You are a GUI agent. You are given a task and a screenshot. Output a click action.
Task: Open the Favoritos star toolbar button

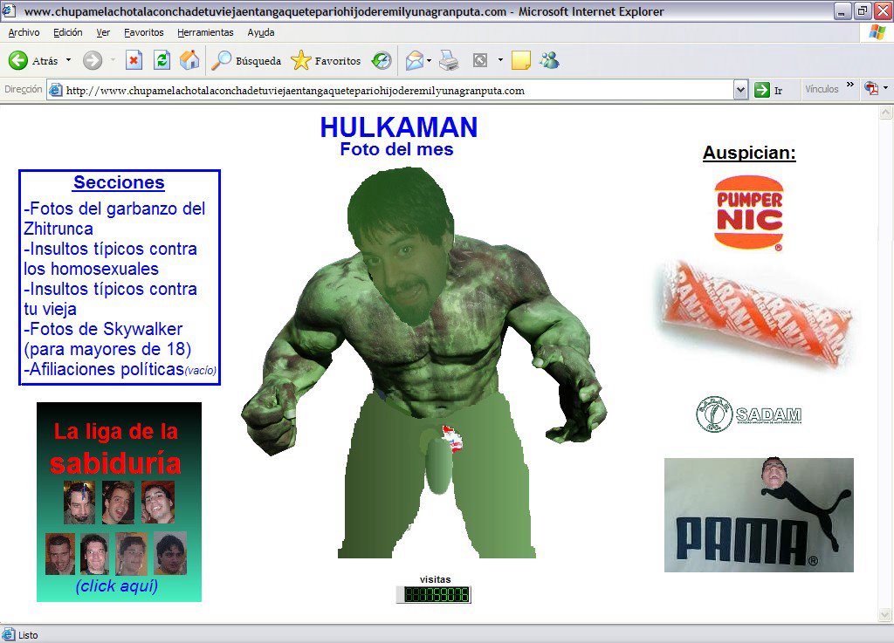click(x=326, y=60)
